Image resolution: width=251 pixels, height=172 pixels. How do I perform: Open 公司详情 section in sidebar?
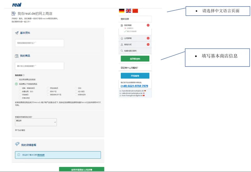(135, 38)
